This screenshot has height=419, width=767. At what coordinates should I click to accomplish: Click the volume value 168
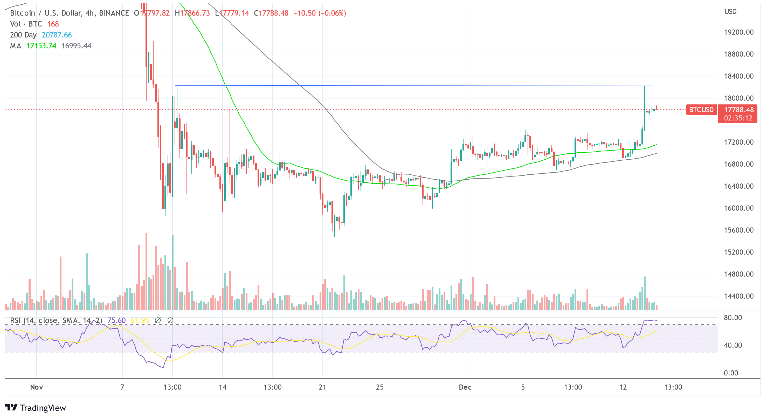coord(53,24)
